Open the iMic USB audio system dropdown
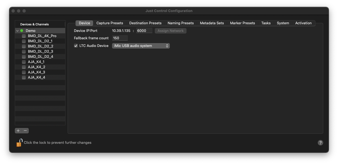The width and height of the screenshot is (338, 164). 141,46
